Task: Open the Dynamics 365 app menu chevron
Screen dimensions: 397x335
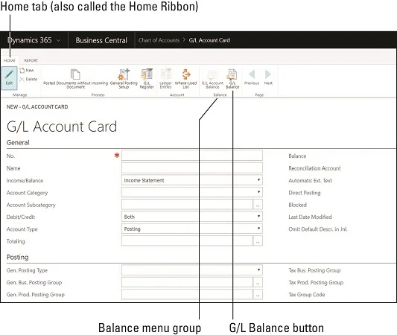Action: point(59,40)
